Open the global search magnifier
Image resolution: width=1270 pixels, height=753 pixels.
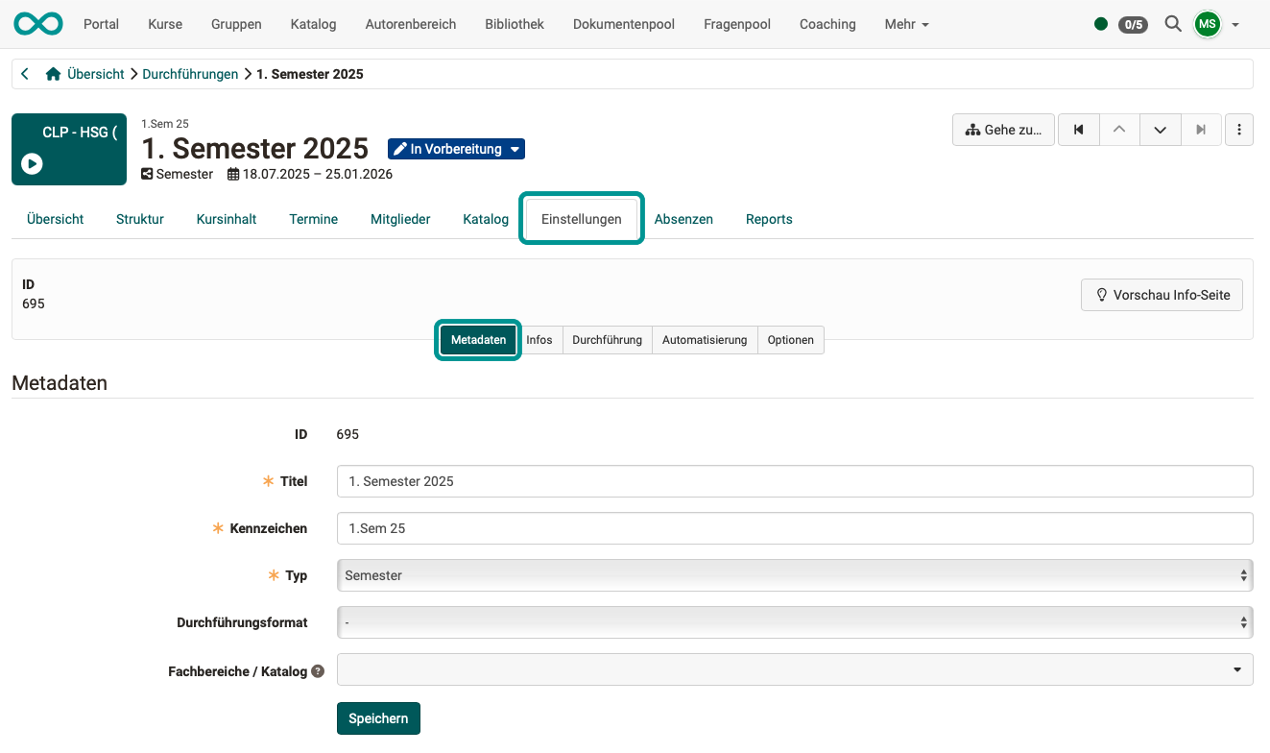pyautogui.click(x=1172, y=24)
